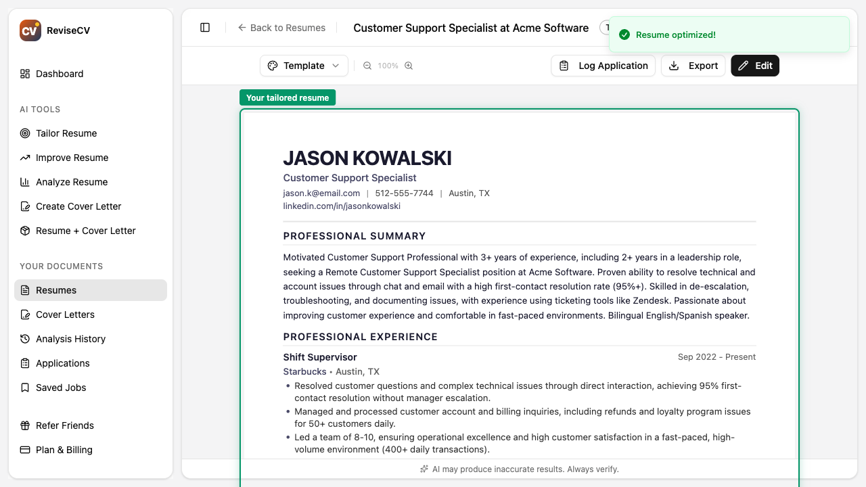
Task: Export the tailored resume
Action: pos(693,66)
